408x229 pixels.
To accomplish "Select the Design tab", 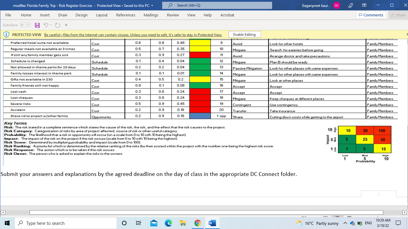I will (x=82, y=15).
